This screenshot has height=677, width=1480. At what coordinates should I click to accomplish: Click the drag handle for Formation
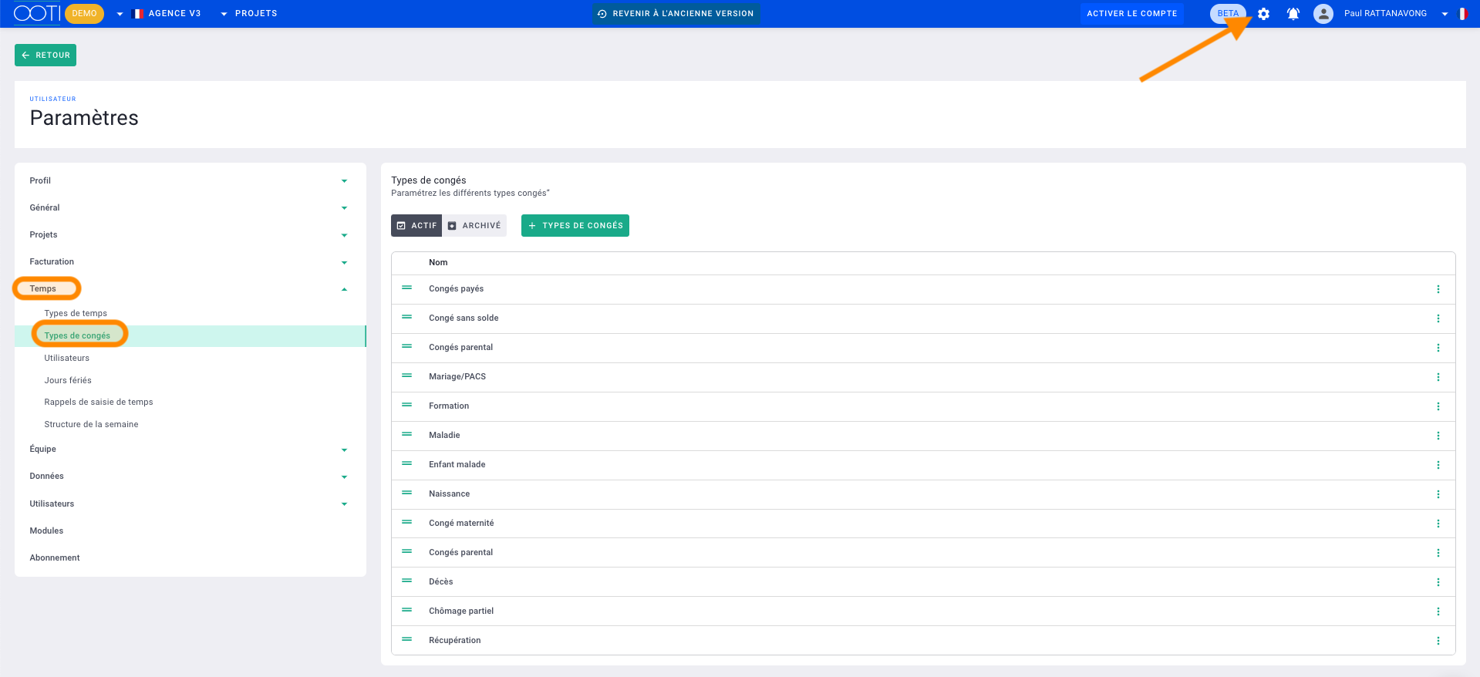click(406, 405)
